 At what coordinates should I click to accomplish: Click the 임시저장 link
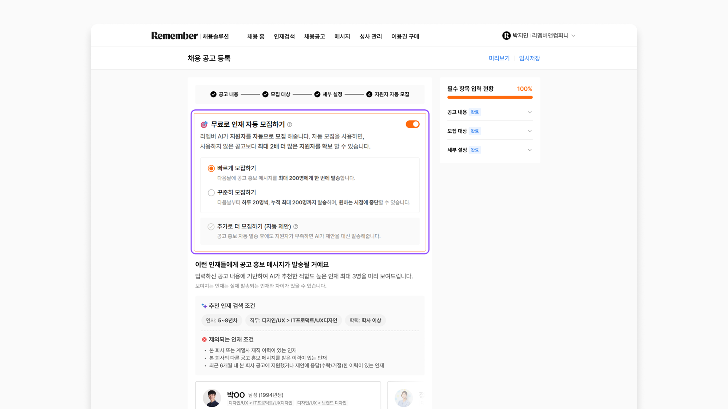pos(529,58)
